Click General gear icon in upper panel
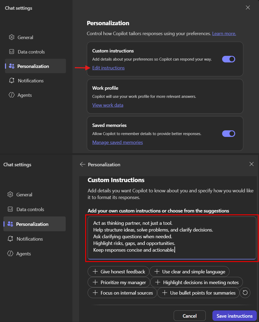The width and height of the screenshot is (259, 322). click(12, 37)
